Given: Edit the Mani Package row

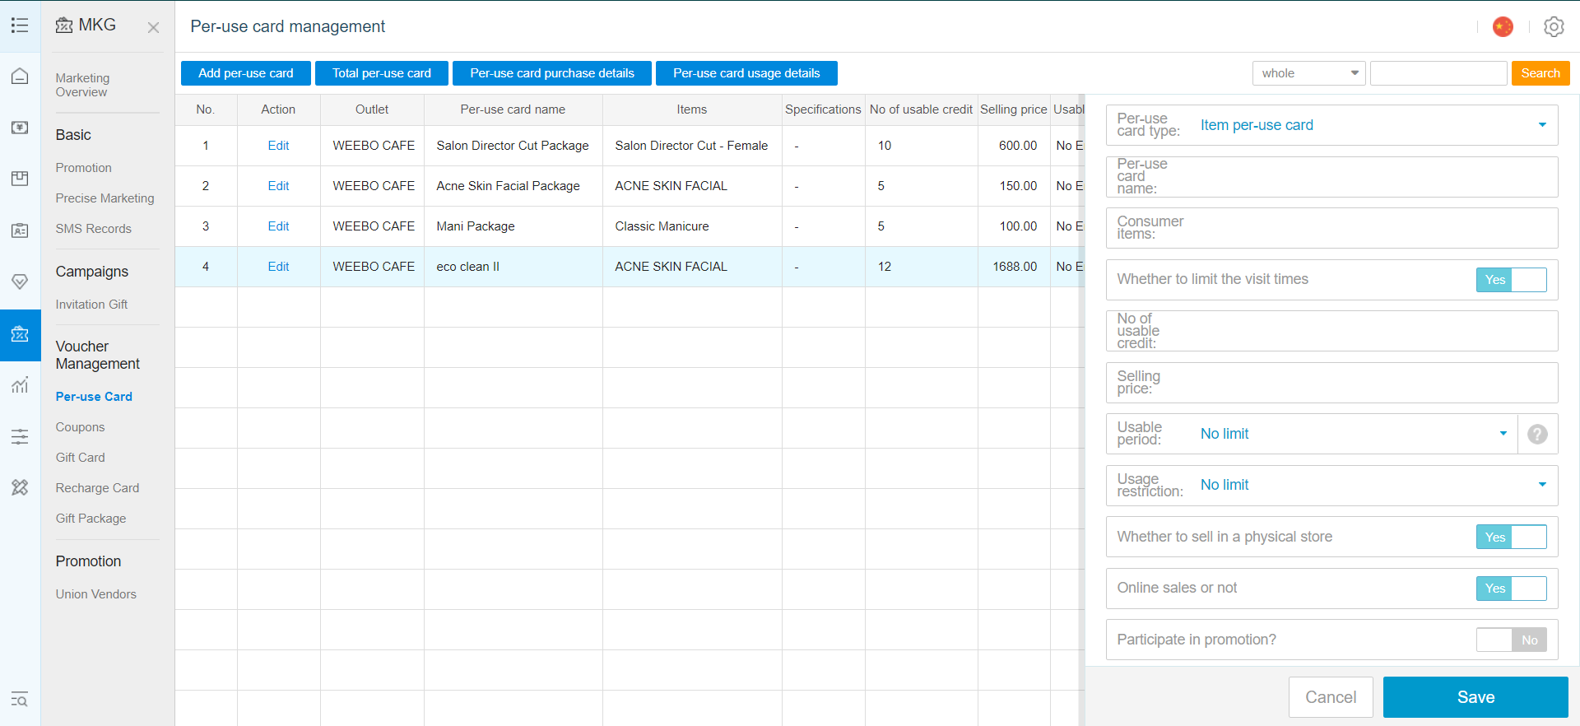Looking at the screenshot, I should point(278,226).
